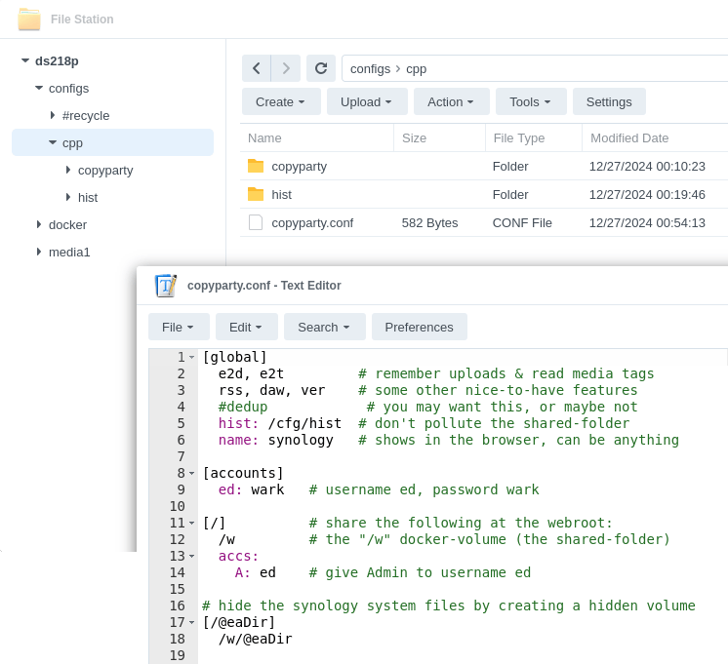Fold the accs: block at line 13
This screenshot has width=728, height=664.
191,557
